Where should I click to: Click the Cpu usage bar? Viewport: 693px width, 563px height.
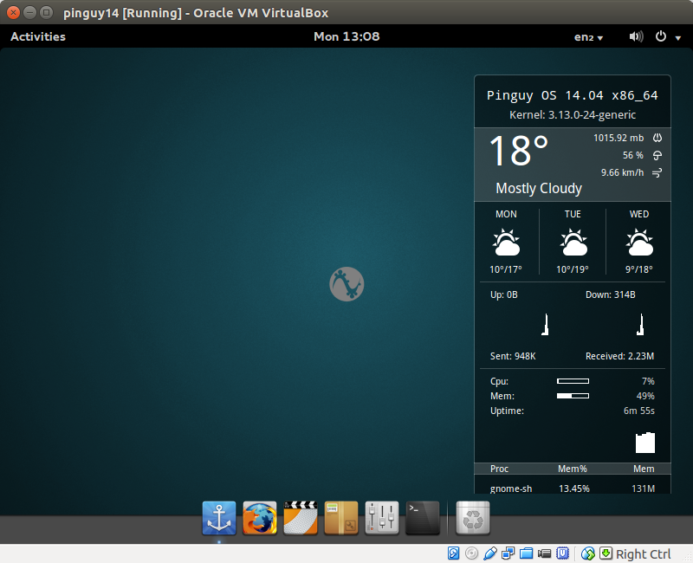coord(573,381)
